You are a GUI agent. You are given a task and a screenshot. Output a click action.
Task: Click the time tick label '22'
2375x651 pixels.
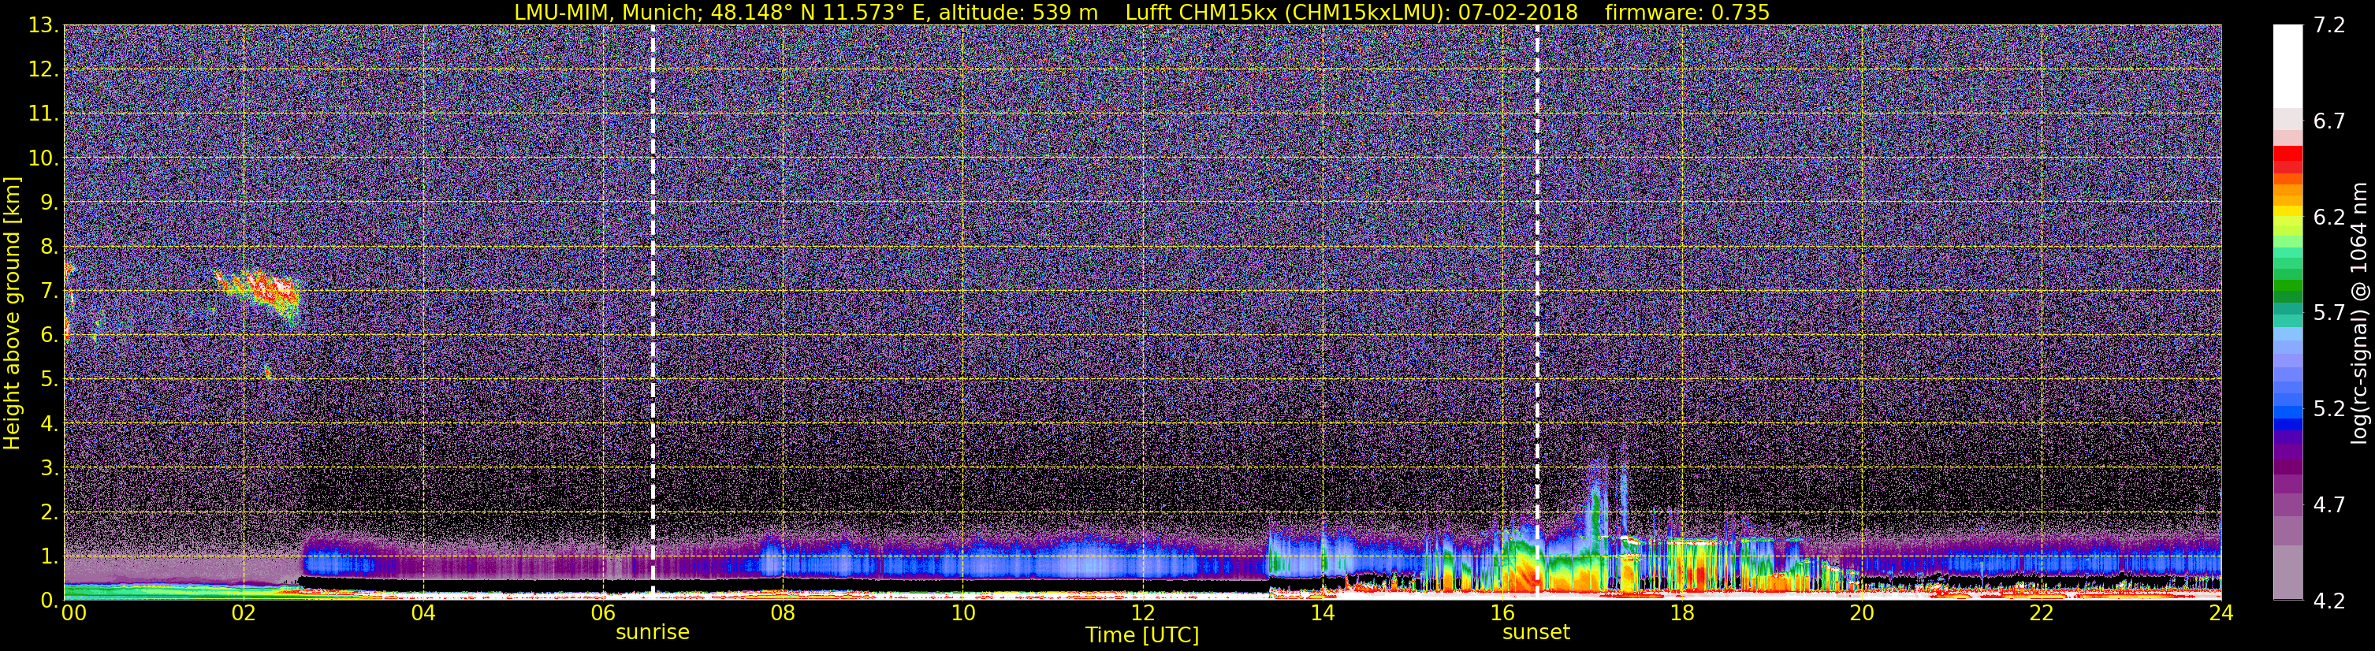[x=2042, y=613]
